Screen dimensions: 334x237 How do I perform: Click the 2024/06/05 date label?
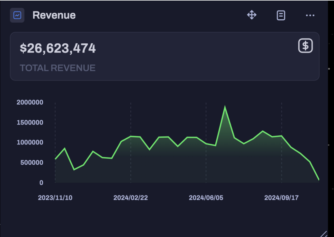[206, 198]
